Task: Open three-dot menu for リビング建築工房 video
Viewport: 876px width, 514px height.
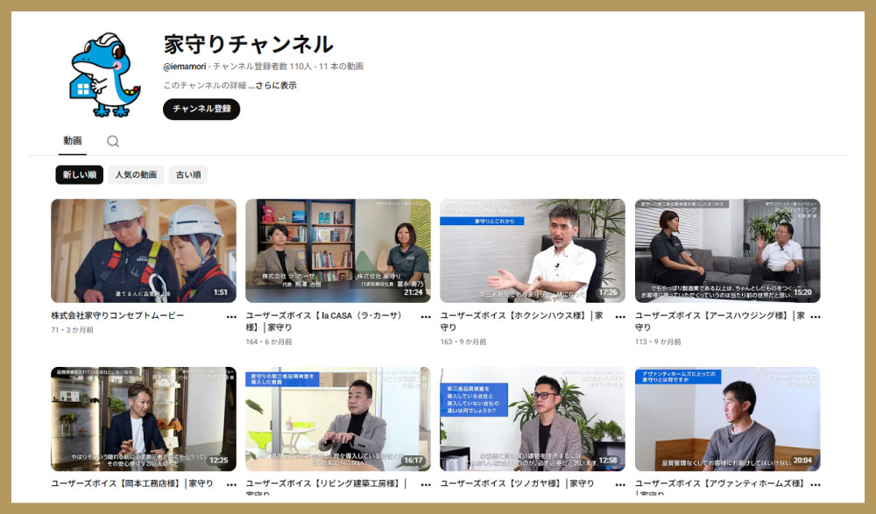Action: (426, 484)
